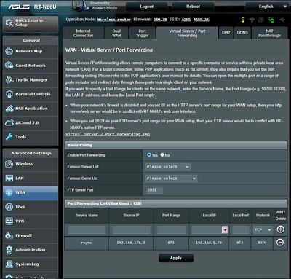Click the VPN monitor icon
Screen dimensions: 291x279
click(x=9, y=221)
